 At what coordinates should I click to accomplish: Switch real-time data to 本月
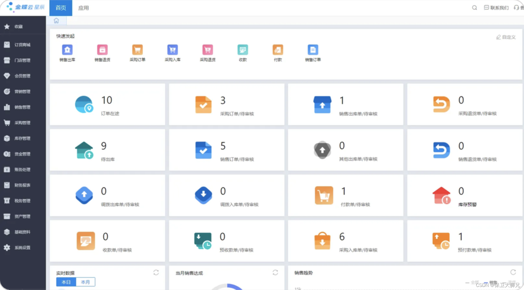(85, 282)
